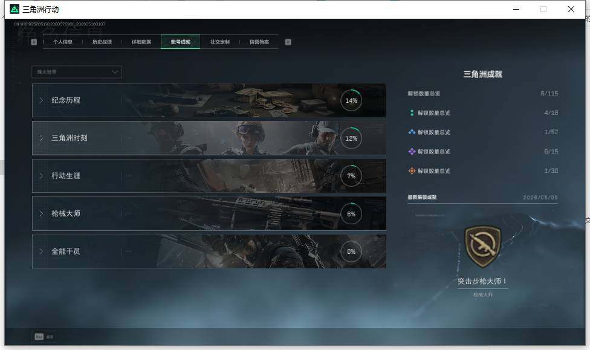Click the orange tier icon beside 1/30

point(412,171)
